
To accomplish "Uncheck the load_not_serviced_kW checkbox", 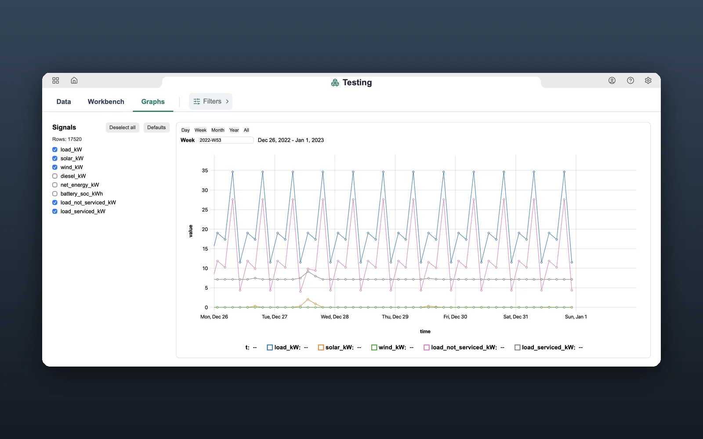I will click(55, 202).
